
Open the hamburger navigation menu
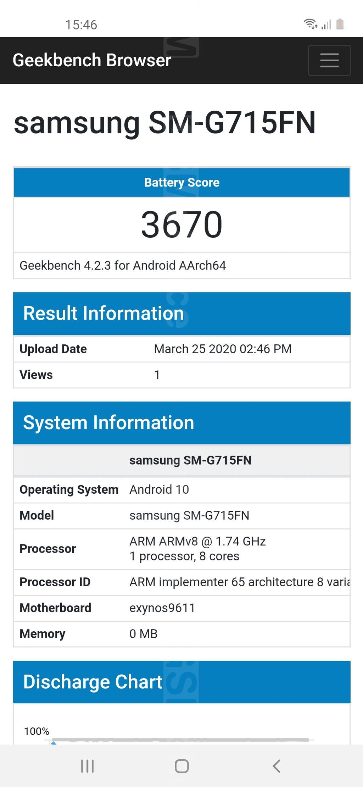tap(329, 60)
